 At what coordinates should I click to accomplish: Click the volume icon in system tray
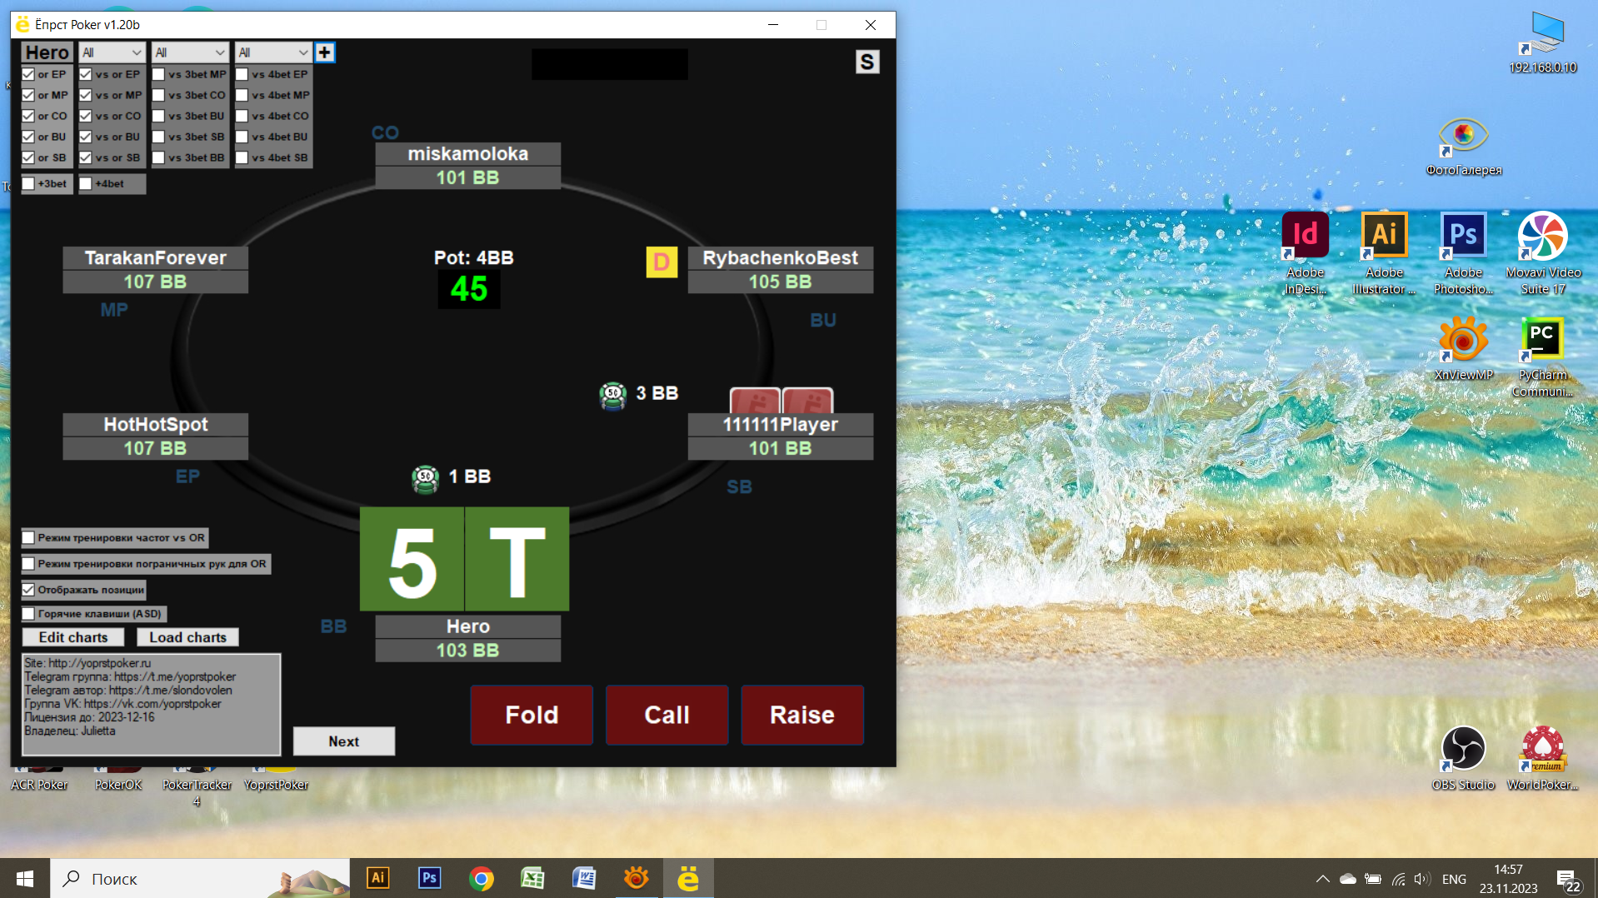click(x=1421, y=879)
